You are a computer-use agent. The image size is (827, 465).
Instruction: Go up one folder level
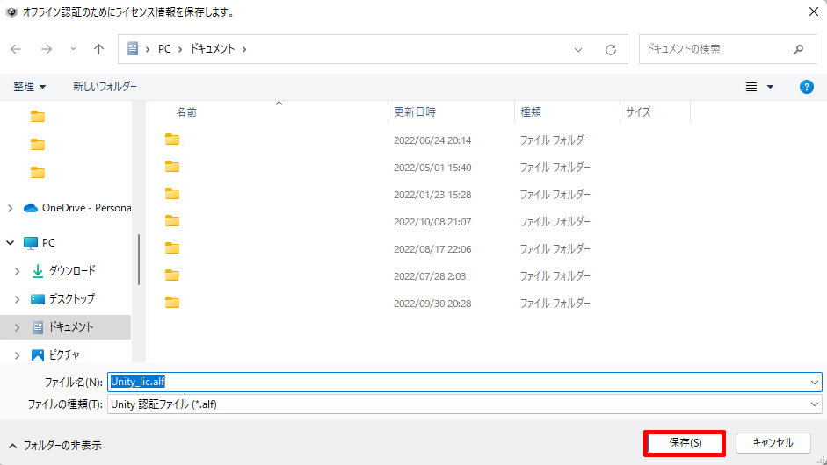point(98,49)
